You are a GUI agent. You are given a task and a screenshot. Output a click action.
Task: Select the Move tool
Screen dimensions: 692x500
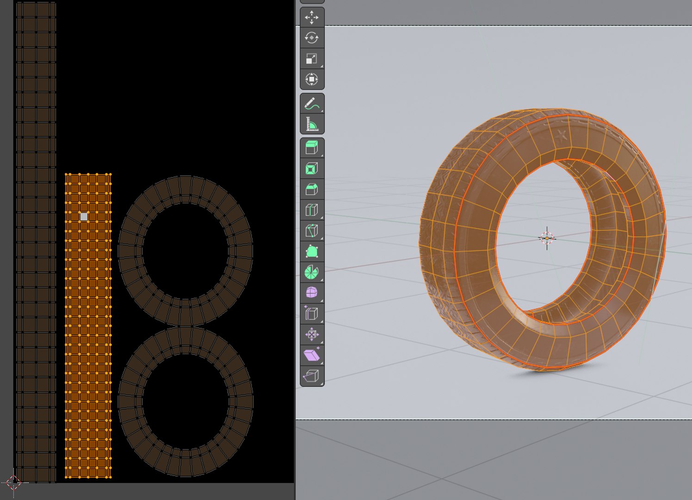312,18
